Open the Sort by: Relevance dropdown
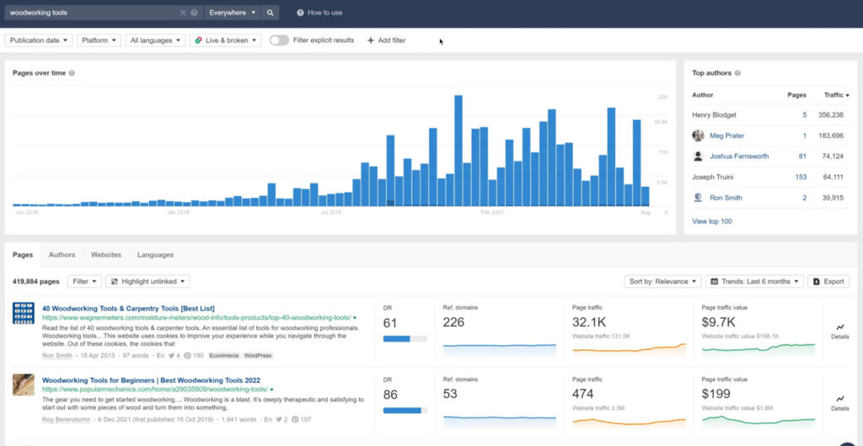The image size is (863, 446). coord(663,281)
